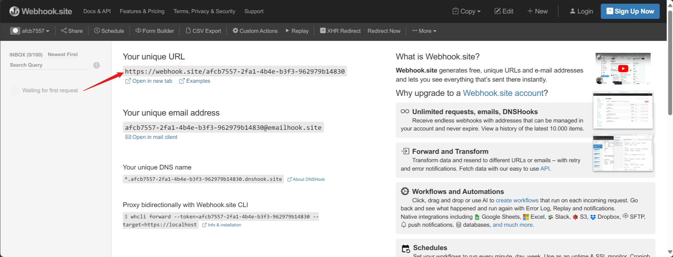This screenshot has width=673, height=257.
Task: Play the Webhook.site YouTube video thumbnail
Action: click(623, 69)
